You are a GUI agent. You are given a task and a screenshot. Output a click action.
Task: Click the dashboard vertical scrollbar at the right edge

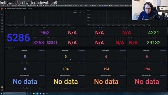click(167, 31)
